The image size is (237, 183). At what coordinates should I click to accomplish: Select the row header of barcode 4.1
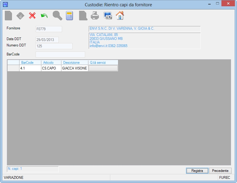pos(13,68)
